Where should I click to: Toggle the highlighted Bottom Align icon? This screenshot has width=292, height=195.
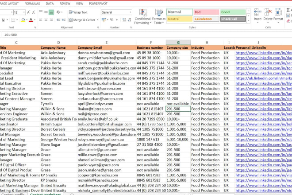pyautogui.click(x=51, y=12)
